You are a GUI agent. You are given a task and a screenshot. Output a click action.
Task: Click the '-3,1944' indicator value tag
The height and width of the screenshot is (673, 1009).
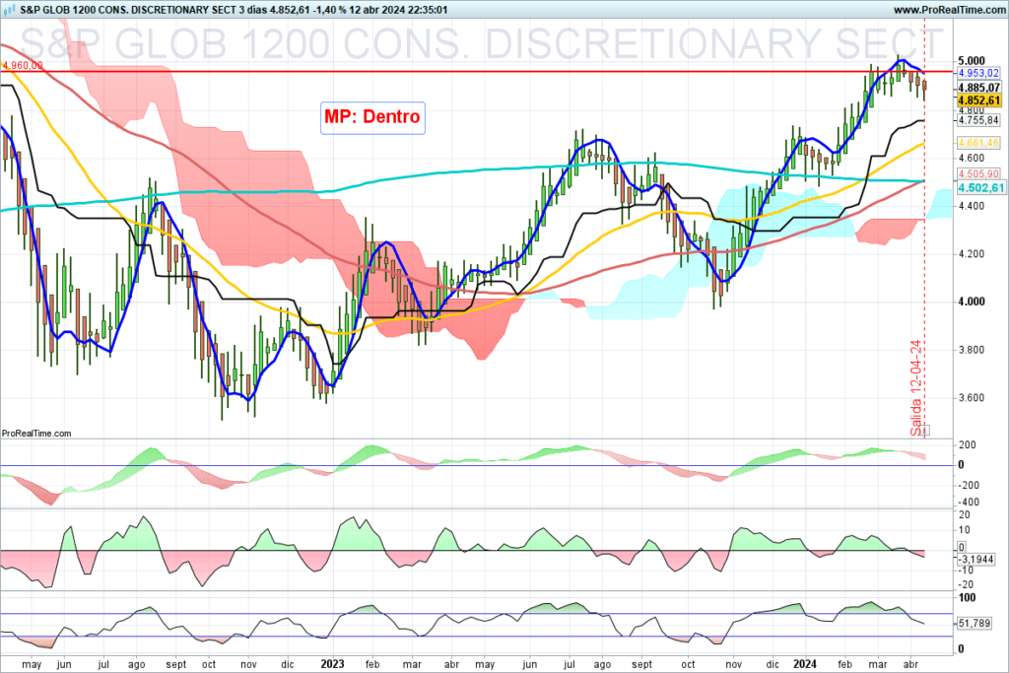[975, 559]
